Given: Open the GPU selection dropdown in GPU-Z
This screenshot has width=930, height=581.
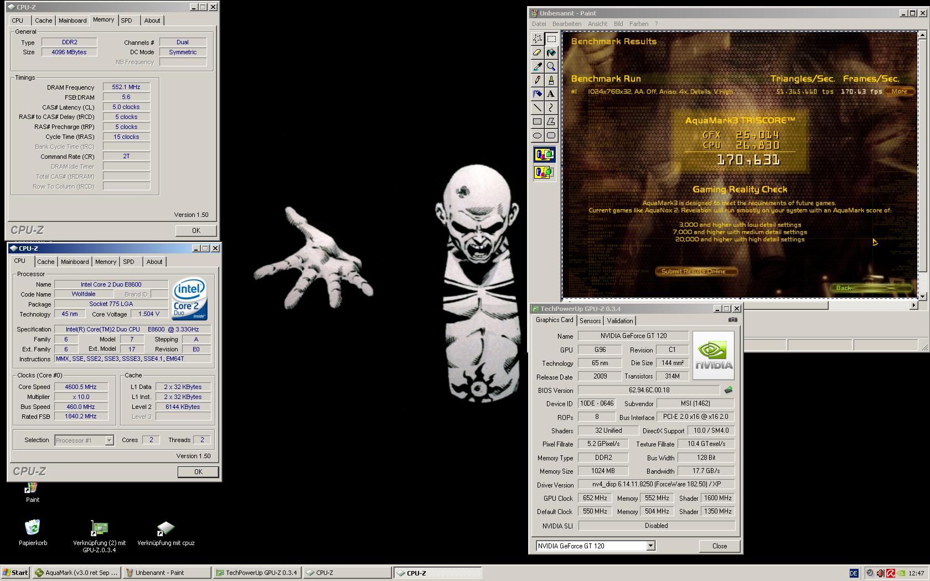Looking at the screenshot, I should [x=651, y=546].
